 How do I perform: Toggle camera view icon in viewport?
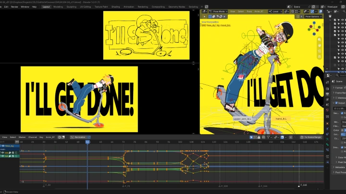pos(320,51)
